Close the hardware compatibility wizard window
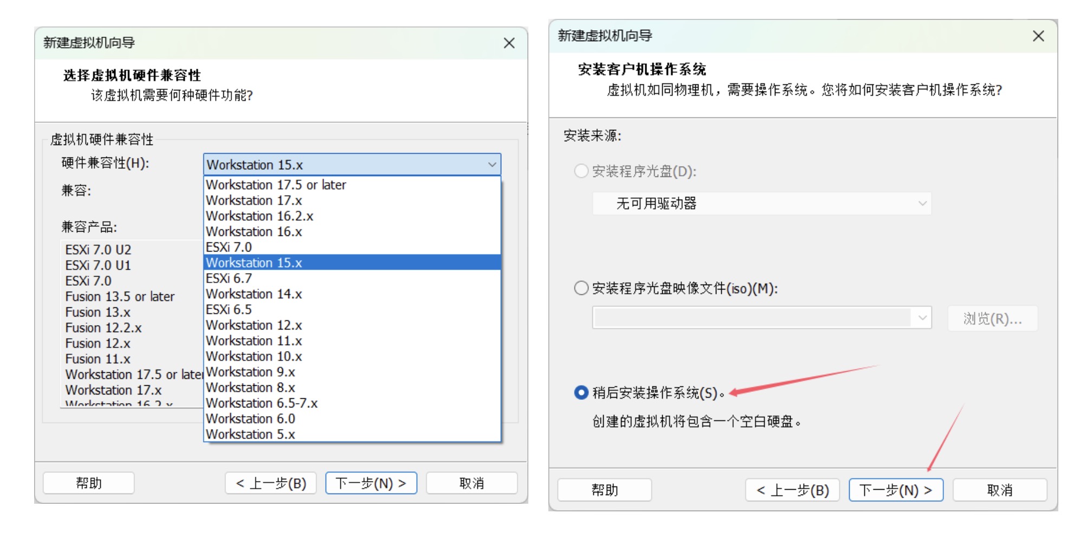This screenshot has height=540, width=1087. click(509, 43)
